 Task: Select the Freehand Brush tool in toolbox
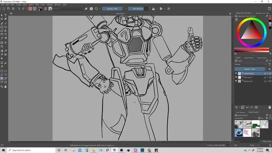coord(2,23)
